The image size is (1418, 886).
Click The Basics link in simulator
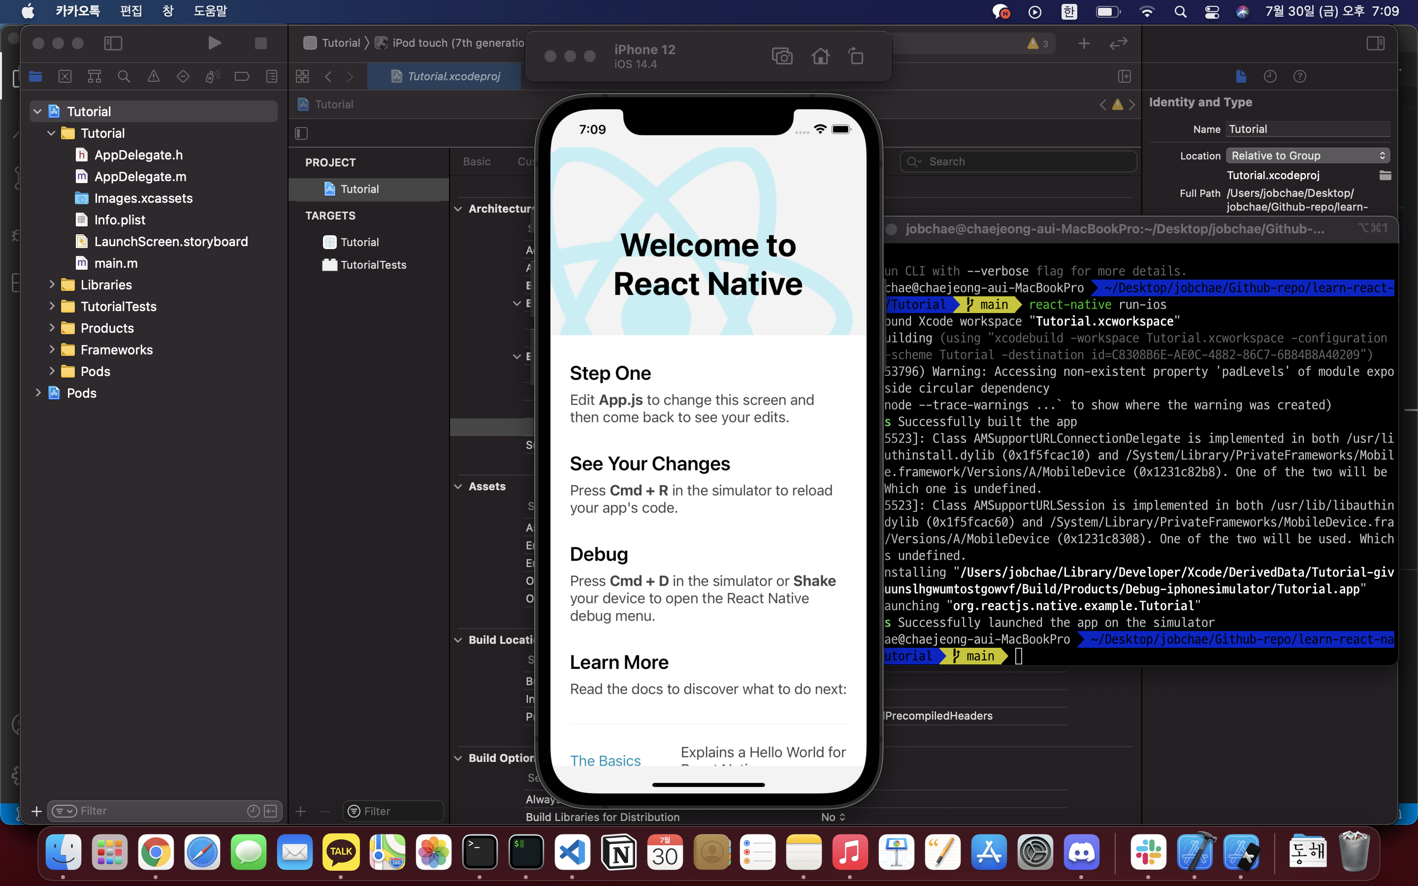605,760
